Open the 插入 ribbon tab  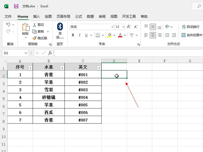[37, 16]
